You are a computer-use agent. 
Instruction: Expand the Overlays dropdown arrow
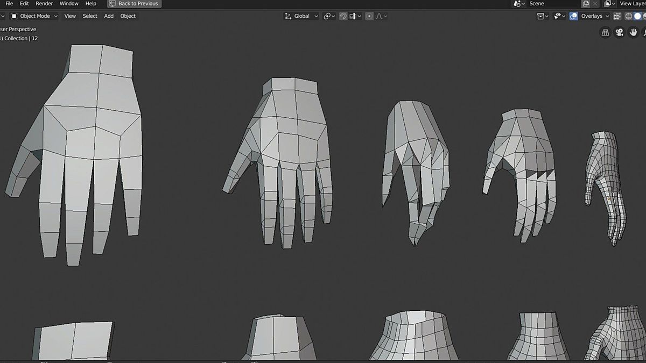(x=607, y=16)
